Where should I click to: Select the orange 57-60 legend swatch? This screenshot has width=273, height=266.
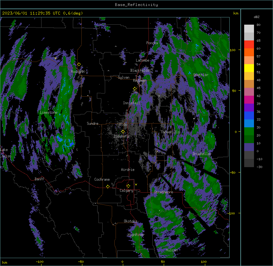pos(249,52)
